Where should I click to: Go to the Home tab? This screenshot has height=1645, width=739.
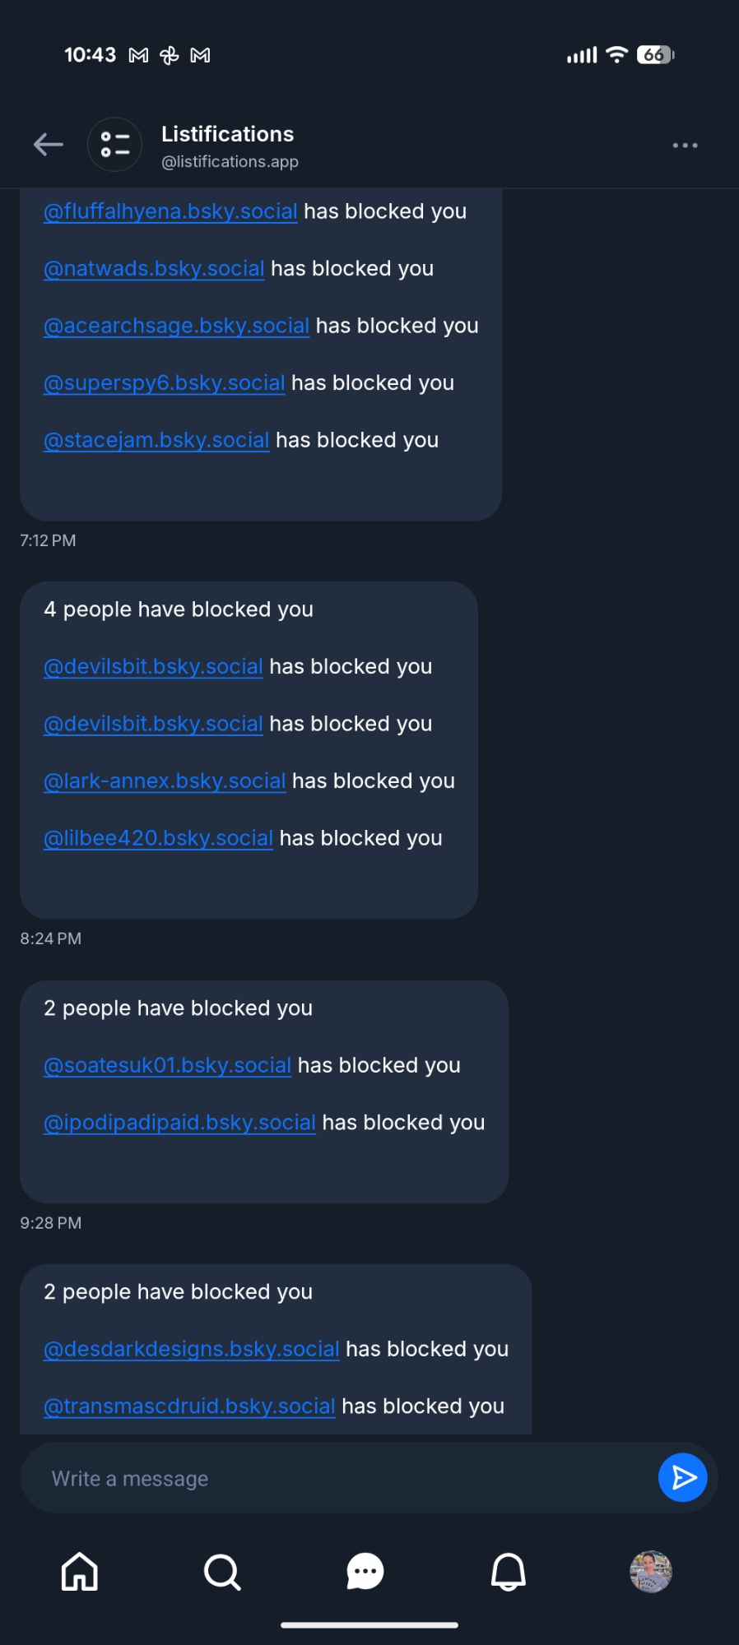(80, 1572)
